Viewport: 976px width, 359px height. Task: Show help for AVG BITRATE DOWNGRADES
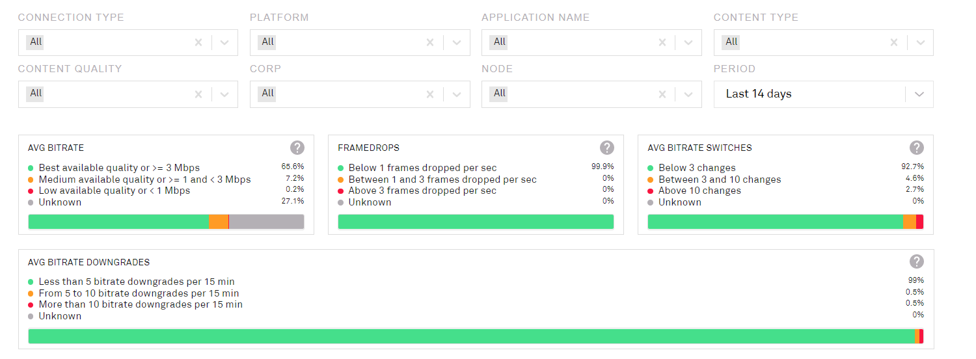[917, 261]
